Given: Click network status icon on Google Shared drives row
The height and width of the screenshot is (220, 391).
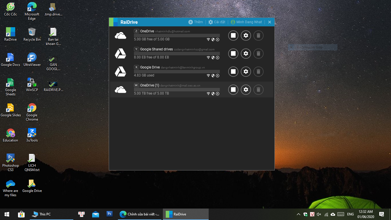Looking at the screenshot, I should (x=208, y=58).
